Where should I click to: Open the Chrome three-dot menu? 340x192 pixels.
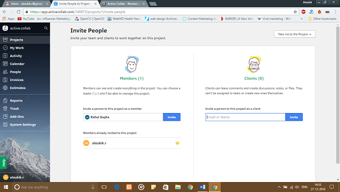pos(335,12)
